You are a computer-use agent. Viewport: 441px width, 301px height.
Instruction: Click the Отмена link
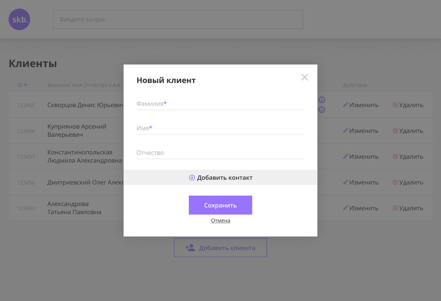221,221
